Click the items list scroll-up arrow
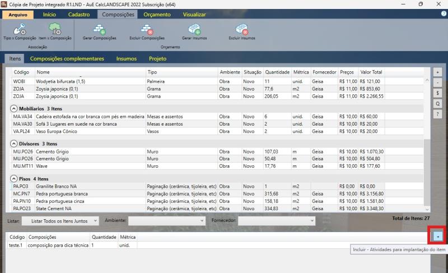The width and height of the screenshot is (448, 273). point(427,80)
